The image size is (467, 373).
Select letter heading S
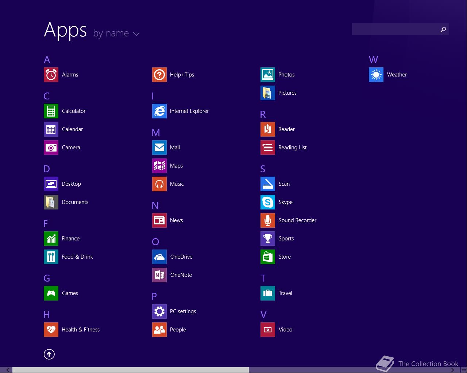[x=263, y=169]
